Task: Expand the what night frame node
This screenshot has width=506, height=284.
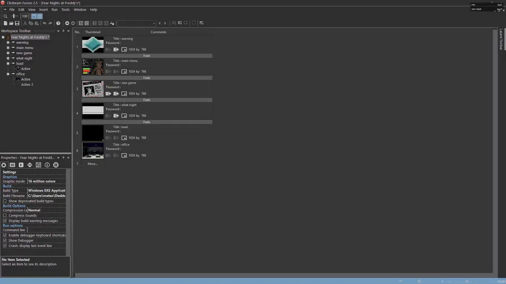Action: (8, 58)
